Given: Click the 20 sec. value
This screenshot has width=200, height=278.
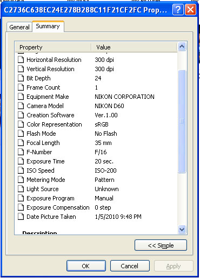Looking at the screenshot, I should pos(104,161).
